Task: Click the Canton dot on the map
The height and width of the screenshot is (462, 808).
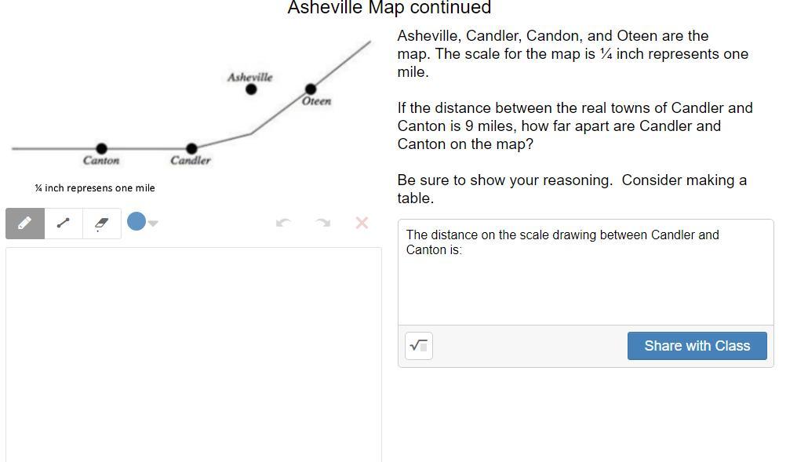Action: (101, 148)
